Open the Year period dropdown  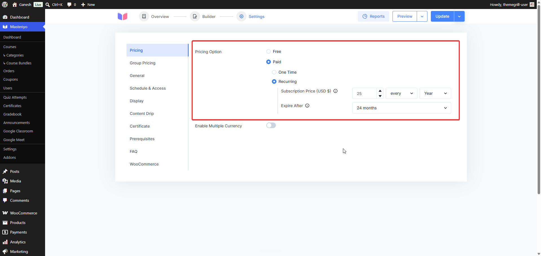pyautogui.click(x=435, y=93)
